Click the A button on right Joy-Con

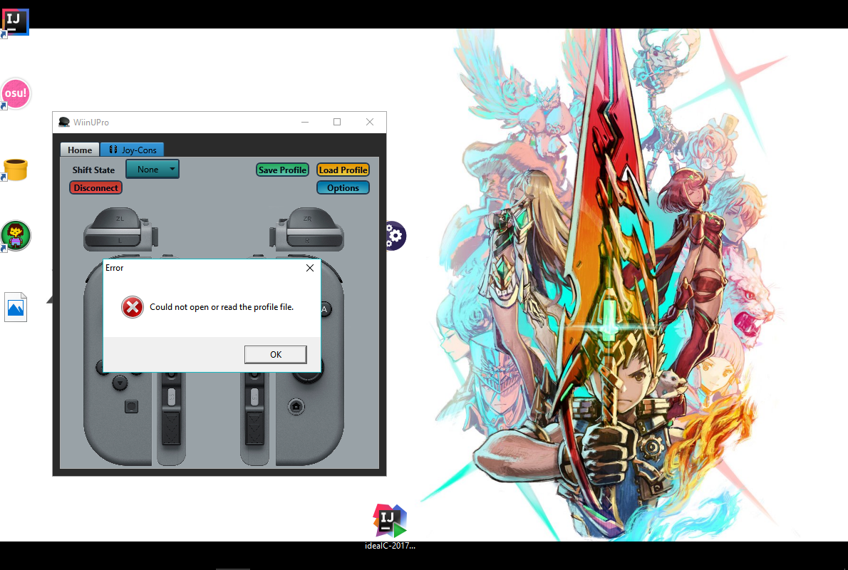coord(324,309)
